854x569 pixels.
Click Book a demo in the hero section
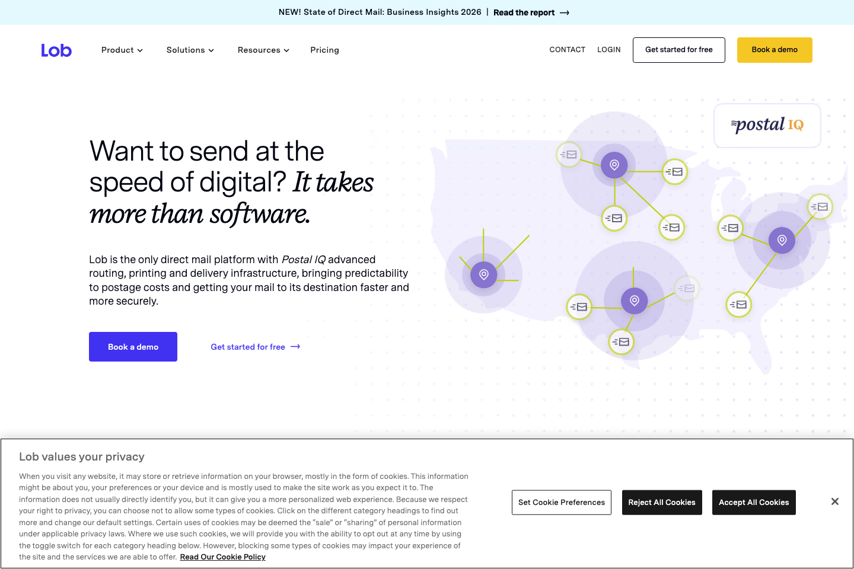pyautogui.click(x=133, y=347)
